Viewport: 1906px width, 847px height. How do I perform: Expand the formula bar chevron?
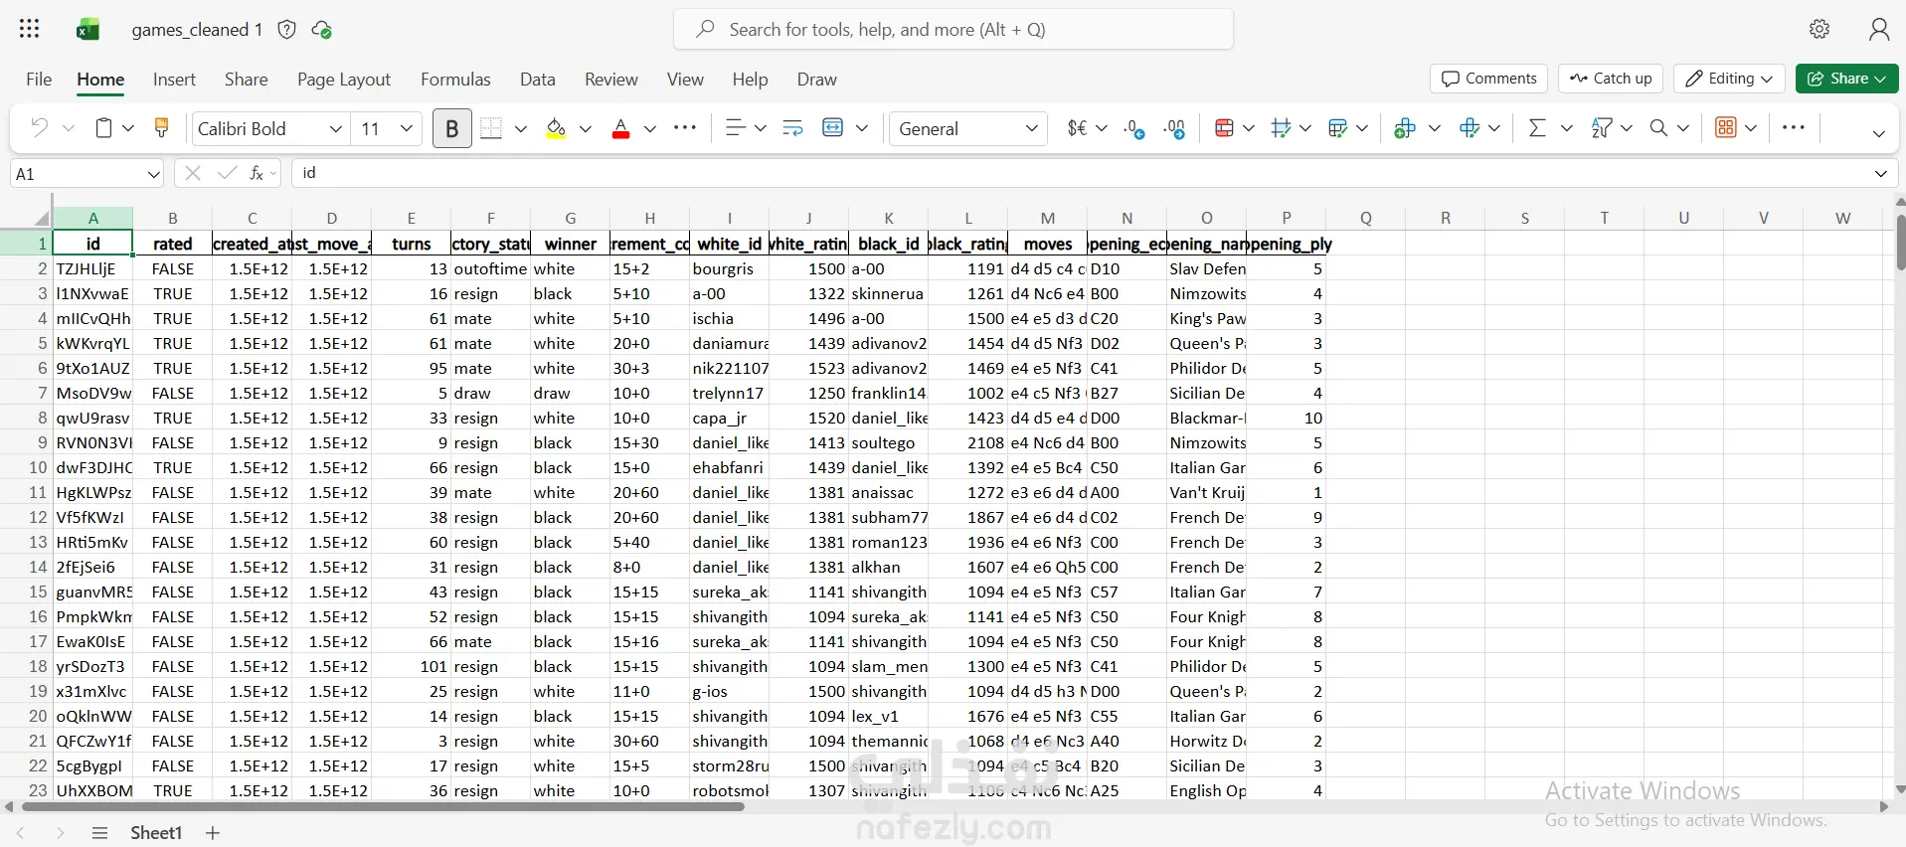pos(1881,173)
